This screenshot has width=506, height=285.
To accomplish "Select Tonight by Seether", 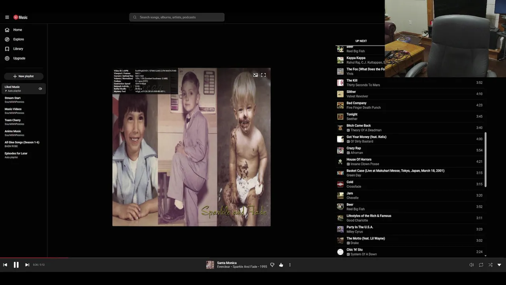I will tap(410, 116).
